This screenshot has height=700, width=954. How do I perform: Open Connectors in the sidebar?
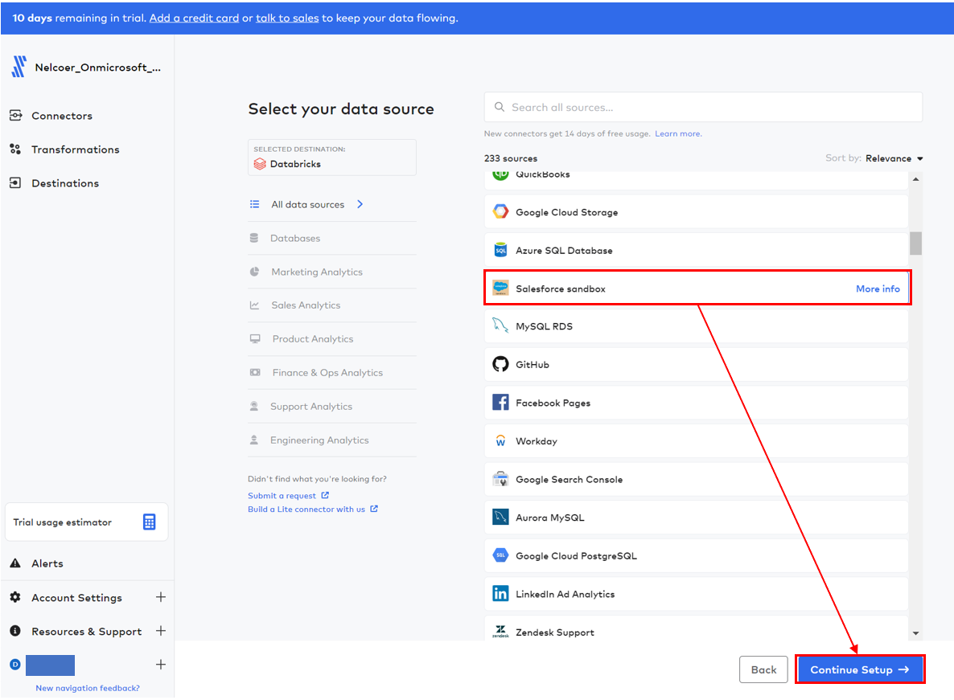point(62,116)
